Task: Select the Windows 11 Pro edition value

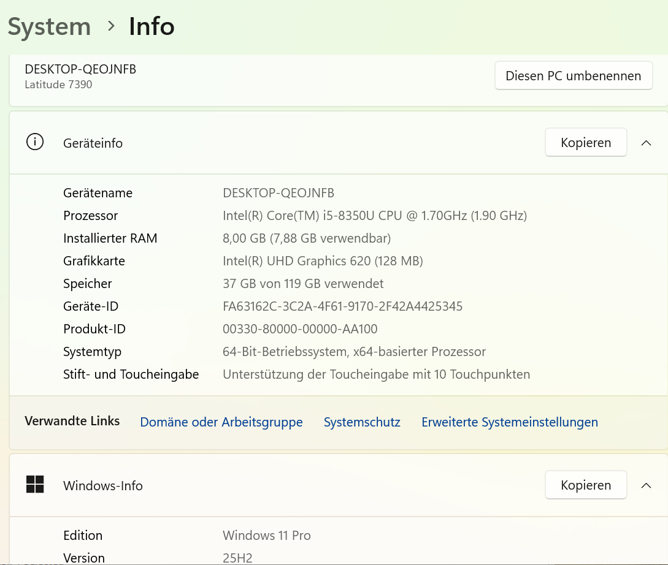Action: pyautogui.click(x=267, y=535)
